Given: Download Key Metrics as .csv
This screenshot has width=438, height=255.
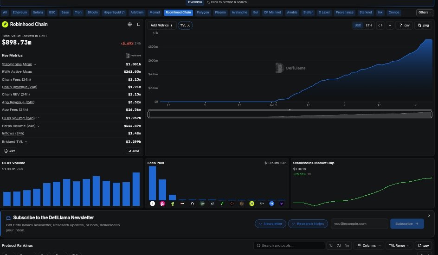Looking at the screenshot, I should 10,151.
